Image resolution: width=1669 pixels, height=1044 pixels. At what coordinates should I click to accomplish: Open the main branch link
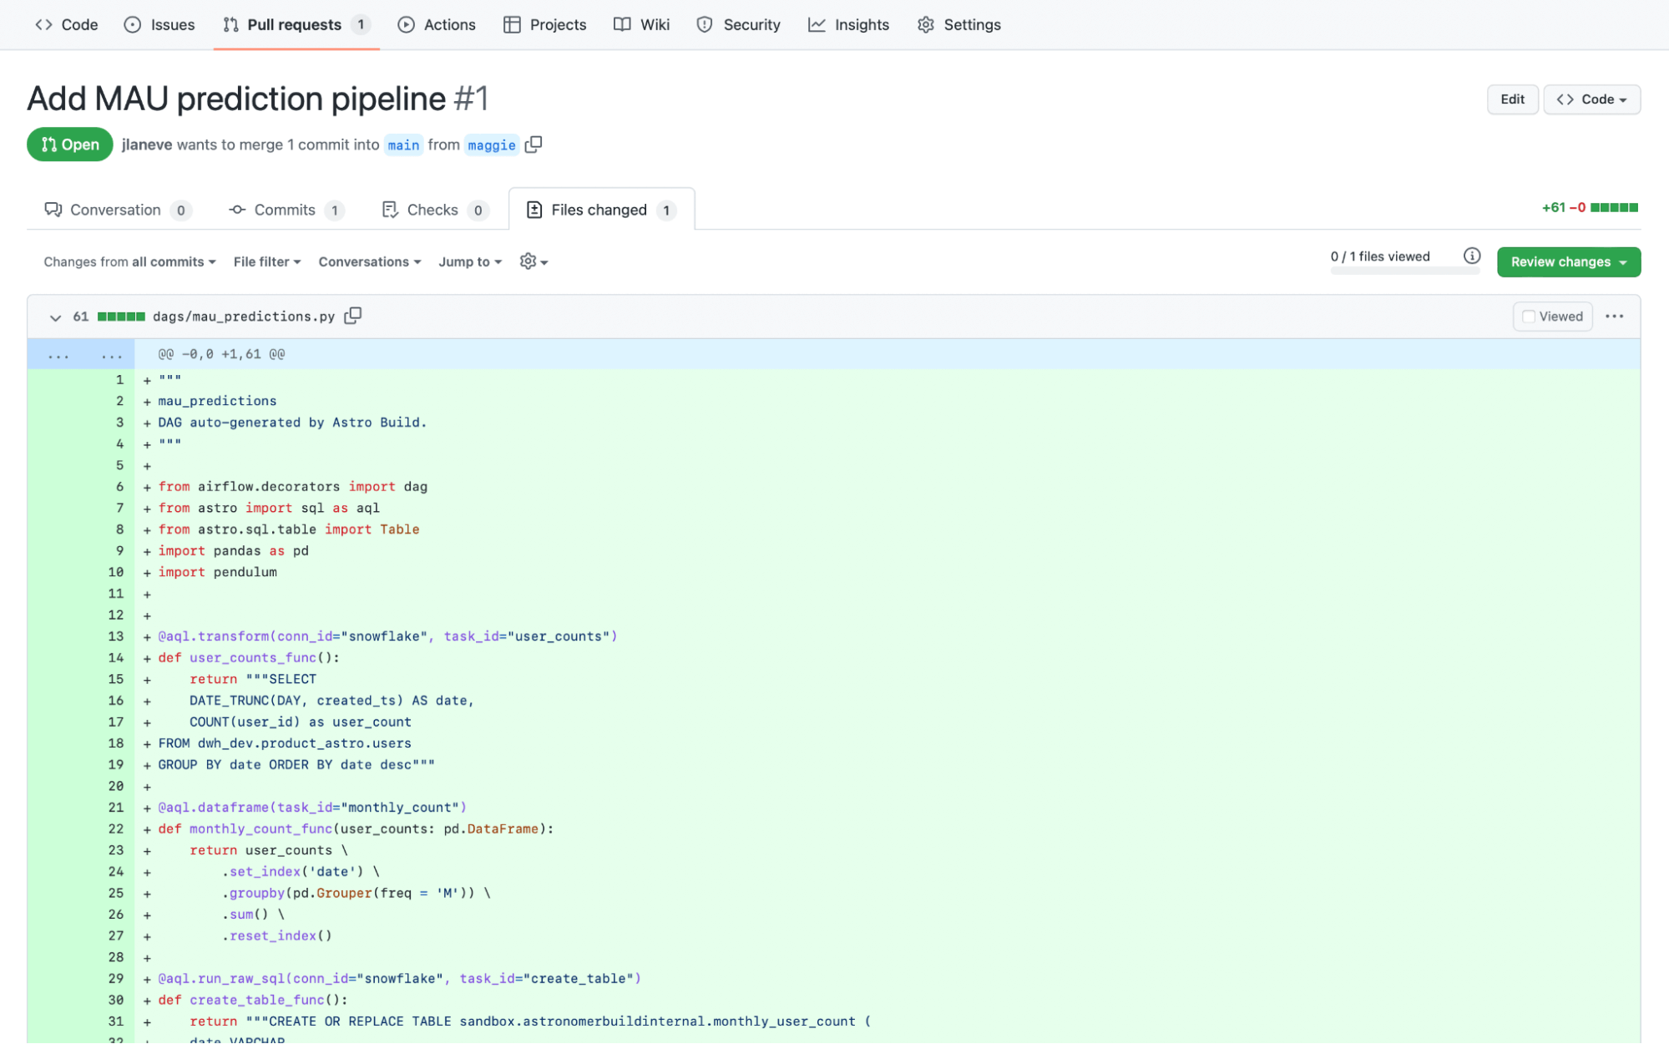pyautogui.click(x=403, y=144)
